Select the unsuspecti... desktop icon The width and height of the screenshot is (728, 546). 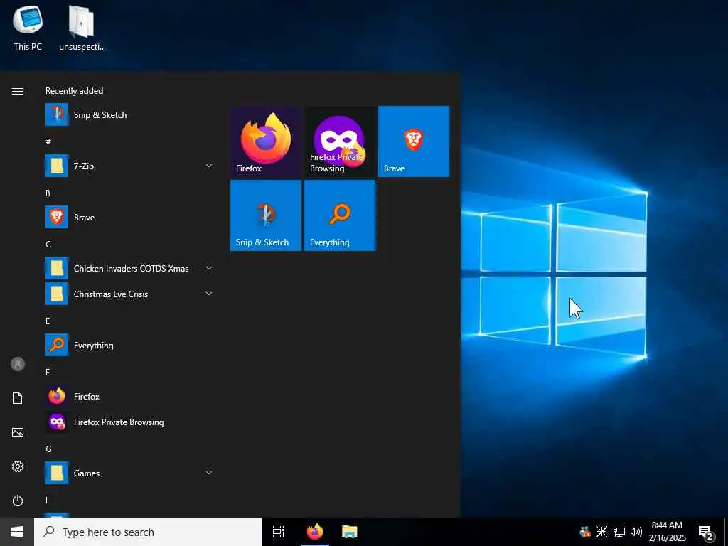(82, 28)
